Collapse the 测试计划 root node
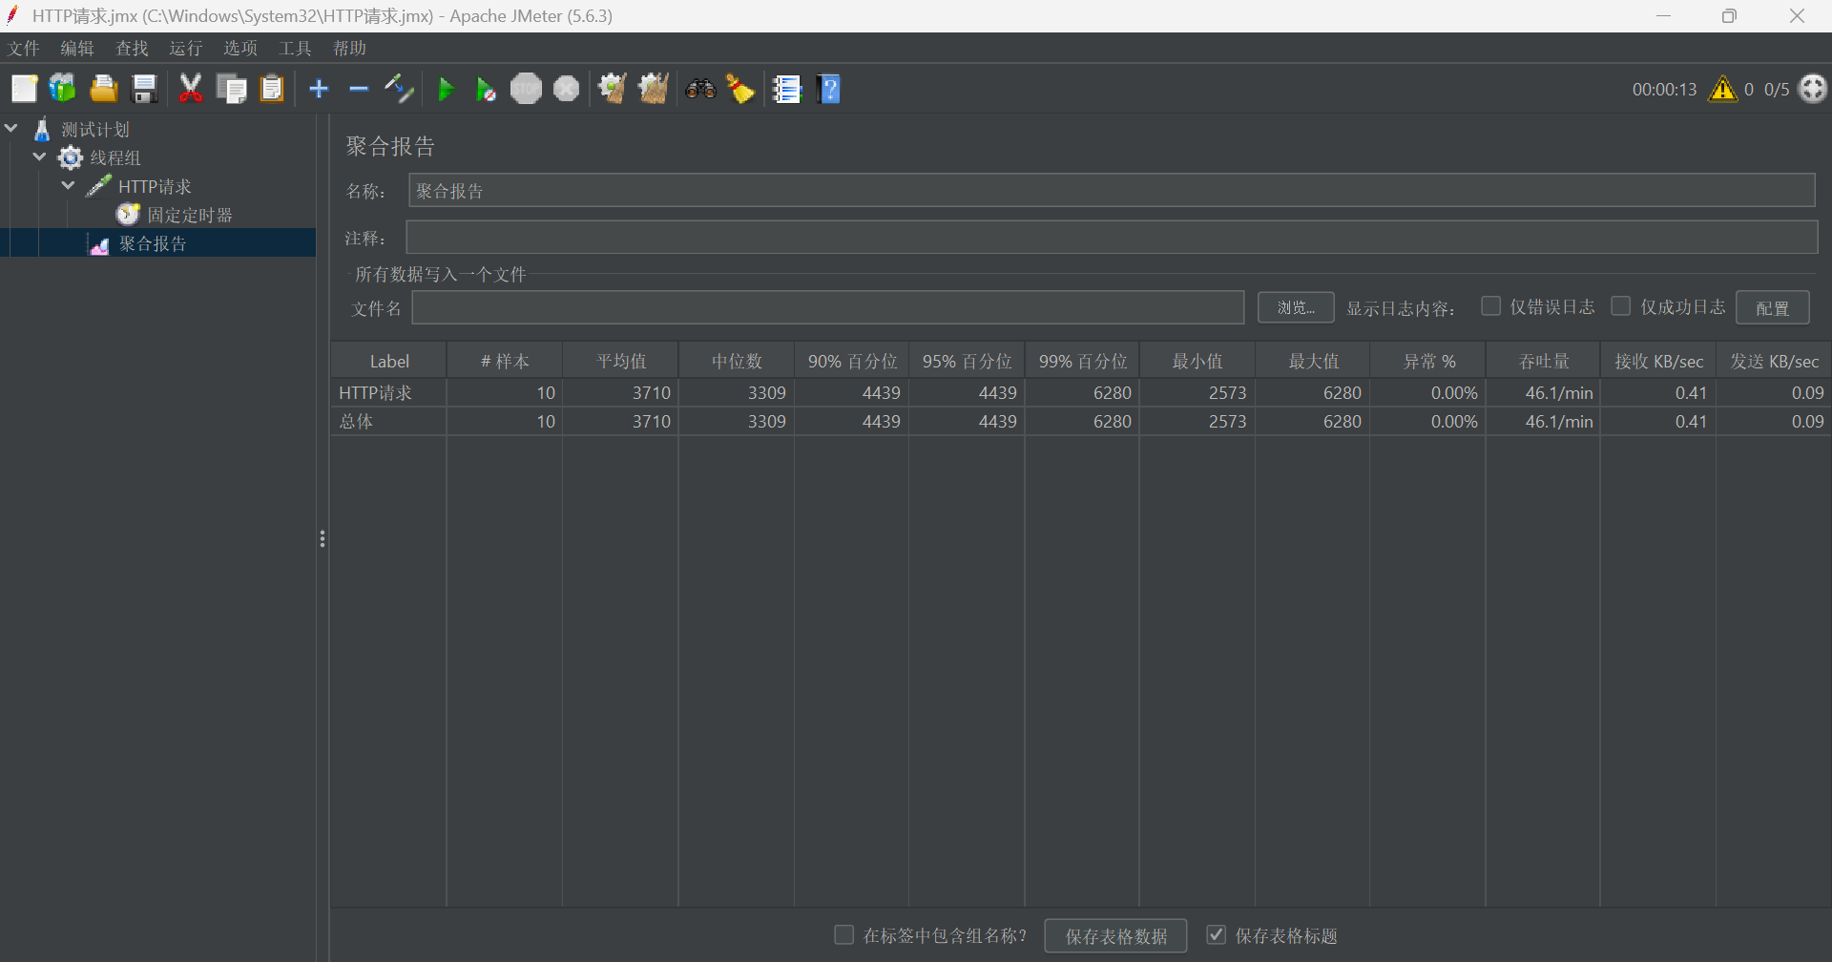The width and height of the screenshot is (1832, 962). [x=10, y=127]
